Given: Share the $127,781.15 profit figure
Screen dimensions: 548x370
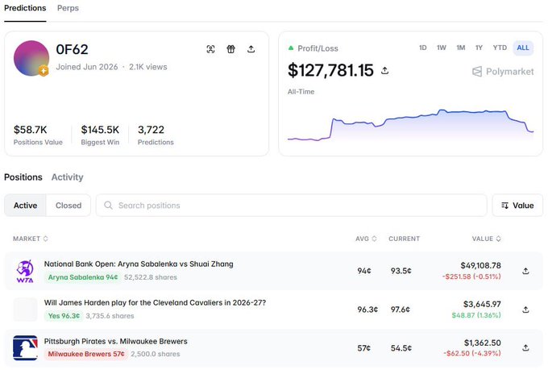Looking at the screenshot, I should (384, 71).
